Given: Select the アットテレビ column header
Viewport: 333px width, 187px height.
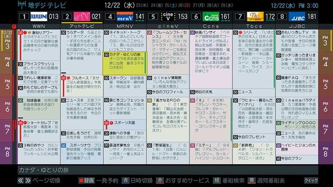Looking at the screenshot, I should (x=82, y=27).
